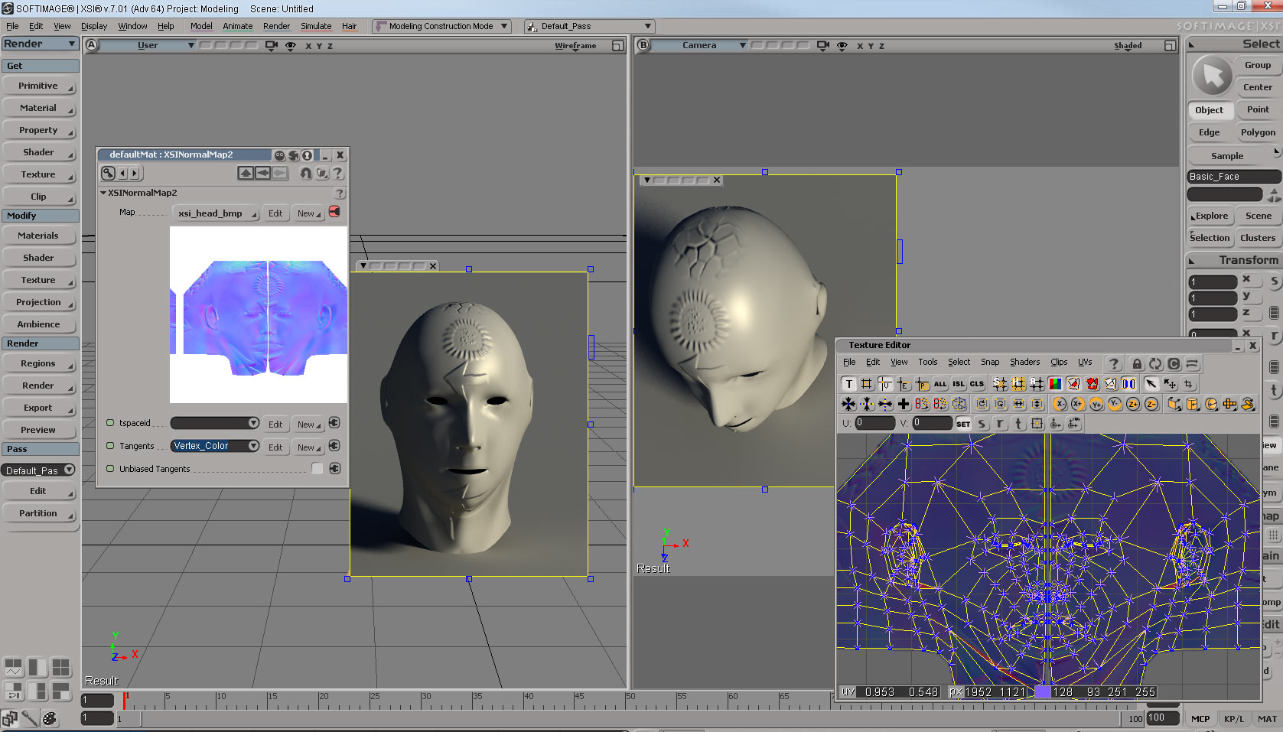Click the purple color swatch in Texture Editor status
Viewport: 1283px width, 732px height.
point(1043,691)
